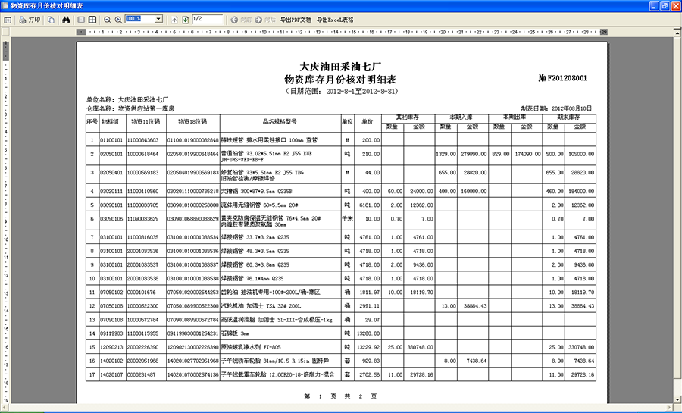Click the page setup icon at toolbar start

[x=8, y=20]
